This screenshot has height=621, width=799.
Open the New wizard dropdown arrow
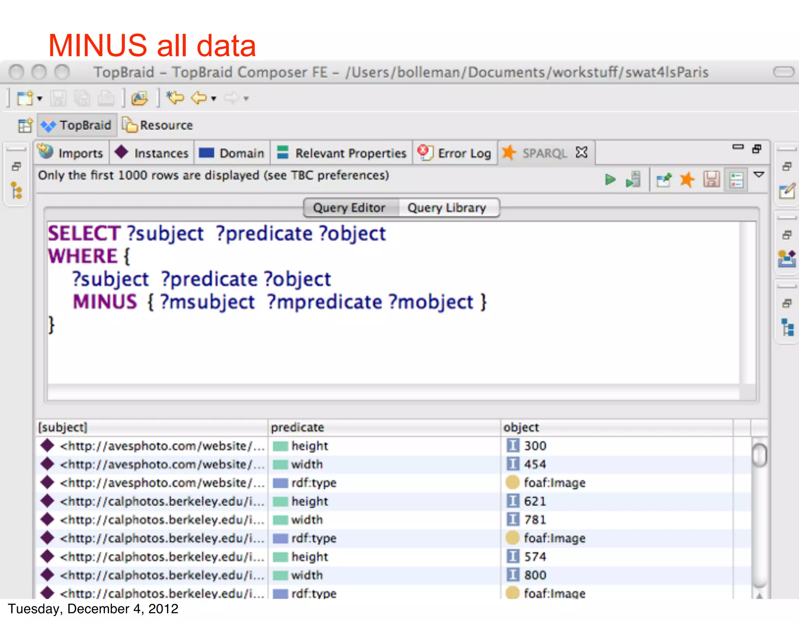click(40, 99)
